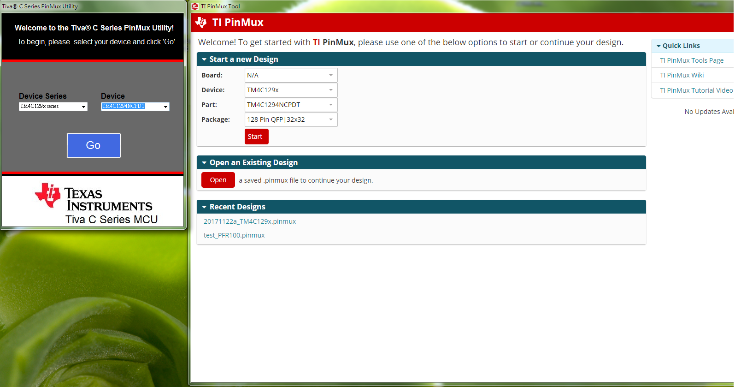Open the Board dropdown set to N/A

click(291, 75)
